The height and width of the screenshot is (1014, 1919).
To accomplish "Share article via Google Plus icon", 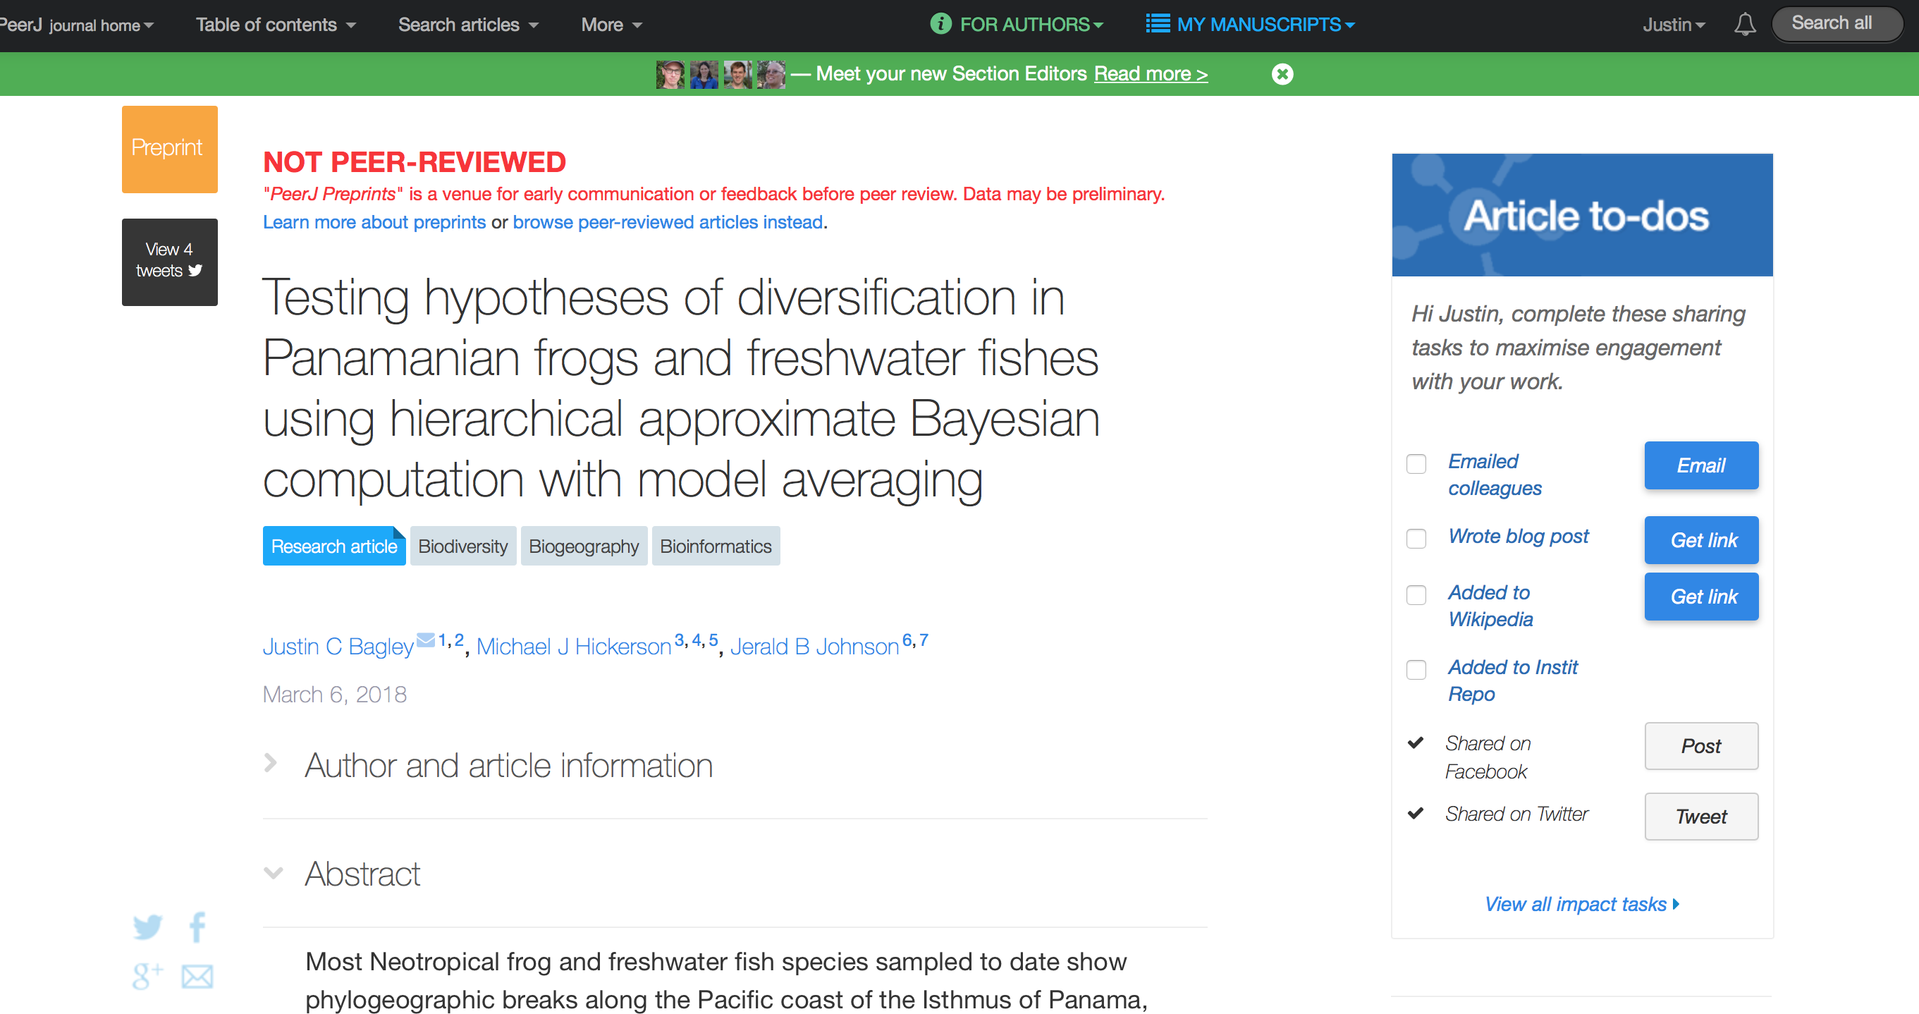I will pyautogui.click(x=147, y=975).
